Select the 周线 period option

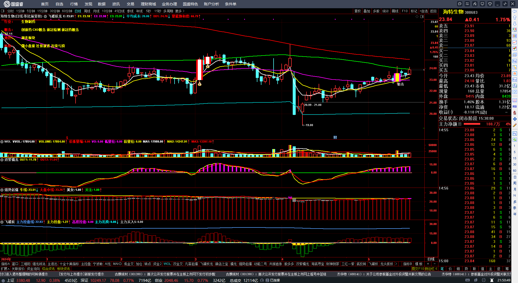point(87,11)
